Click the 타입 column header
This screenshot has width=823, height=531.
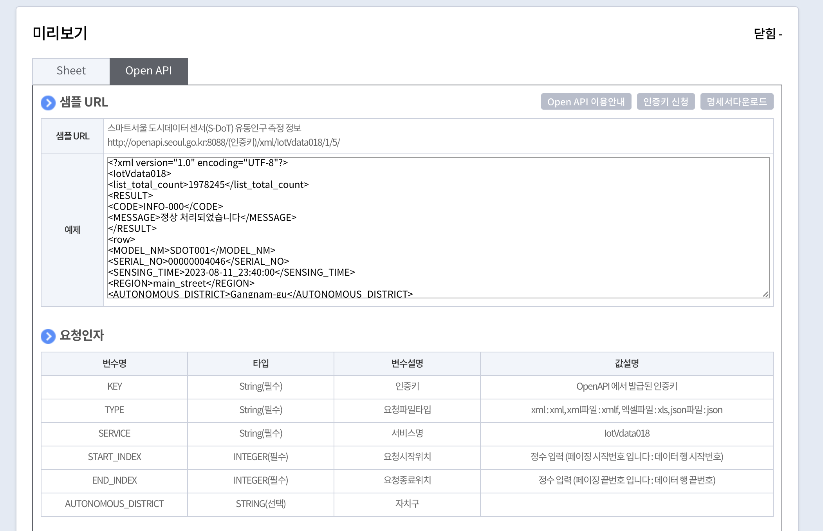[x=261, y=363]
